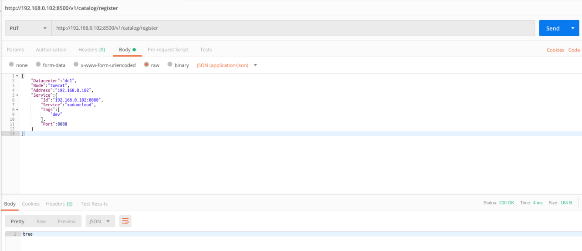This screenshot has width=582, height=251.
Task: Click the "Port":8088 line
Action: [x=54, y=124]
